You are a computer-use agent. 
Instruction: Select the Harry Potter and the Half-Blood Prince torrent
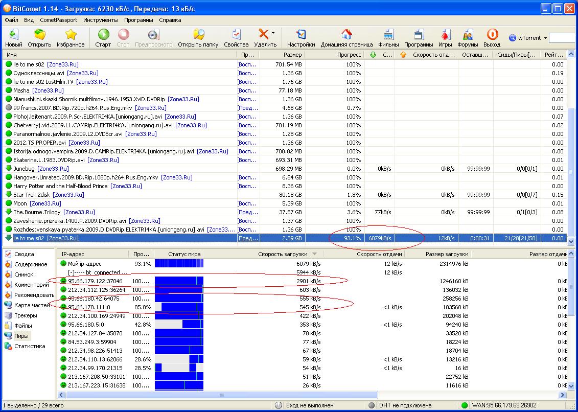284,186
